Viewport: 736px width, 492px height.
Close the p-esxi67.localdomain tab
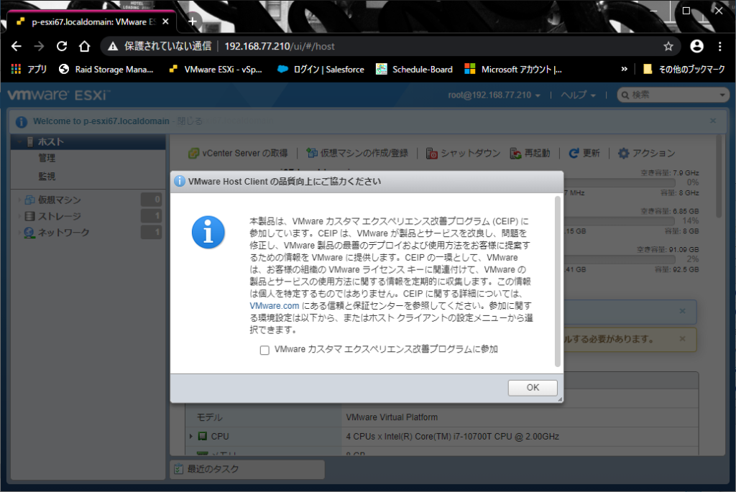click(x=165, y=22)
